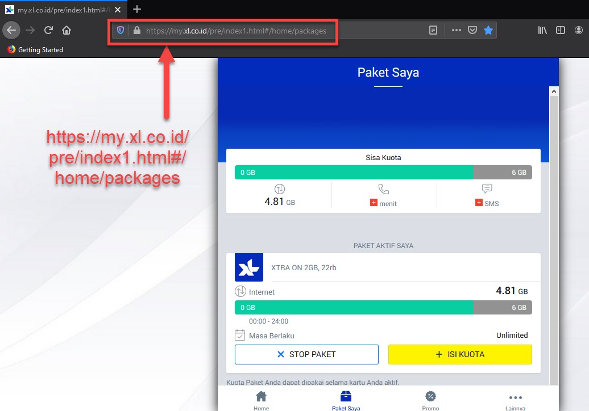Open the Firefox account menu
The image size is (589, 411).
pos(579,30)
